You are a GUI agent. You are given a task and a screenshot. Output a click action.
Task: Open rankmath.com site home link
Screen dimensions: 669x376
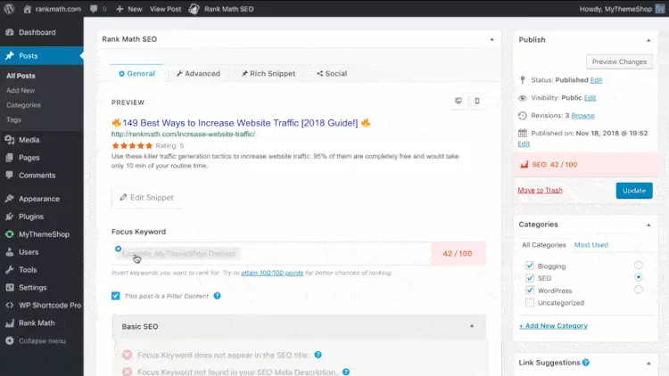click(52, 9)
